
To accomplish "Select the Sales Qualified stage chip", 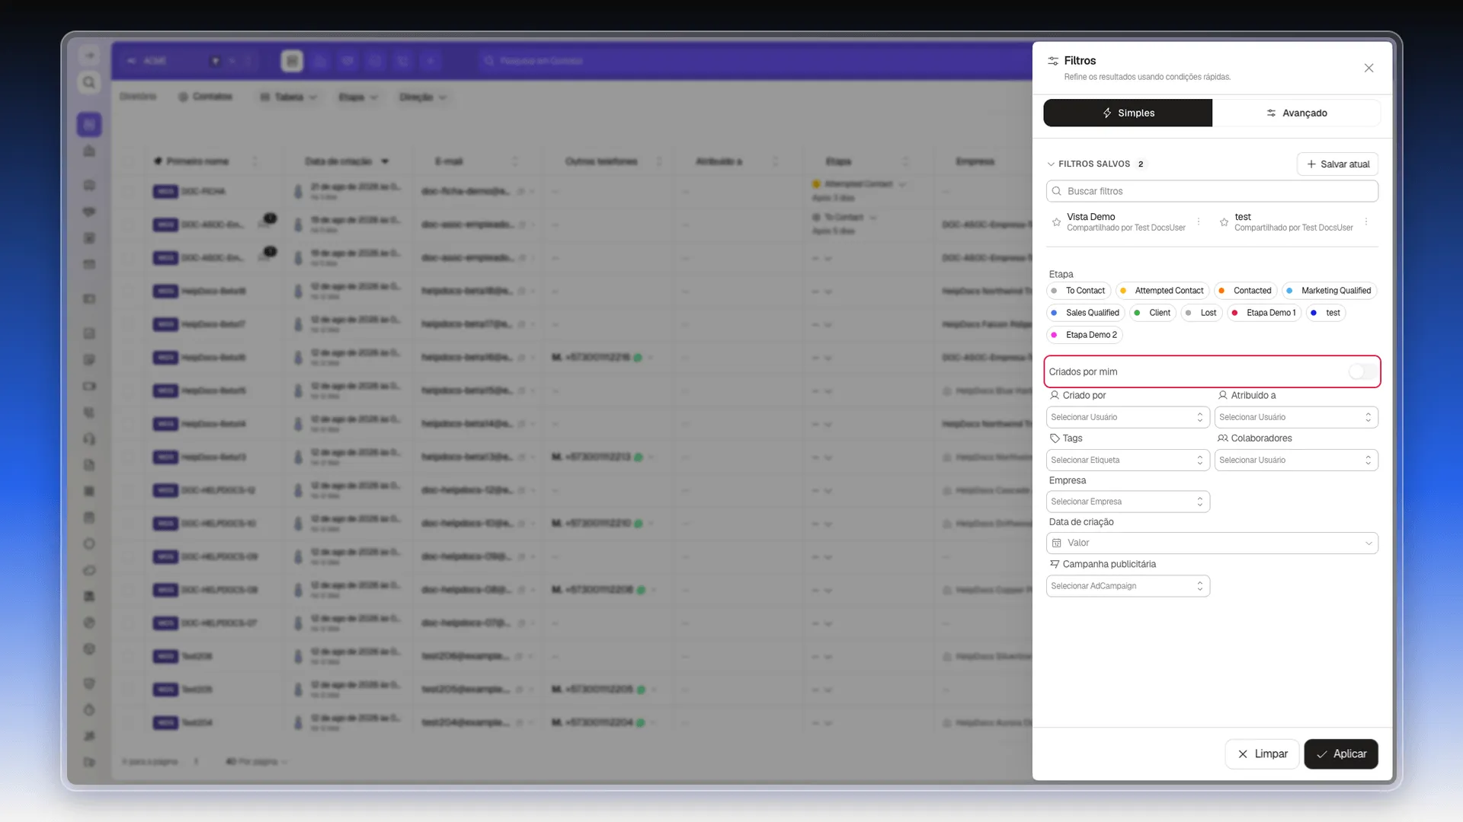I will pos(1085,313).
